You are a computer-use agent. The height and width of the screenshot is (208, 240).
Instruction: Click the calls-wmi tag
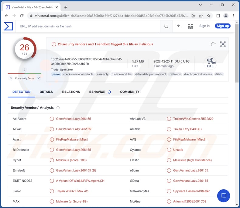point(175,74)
